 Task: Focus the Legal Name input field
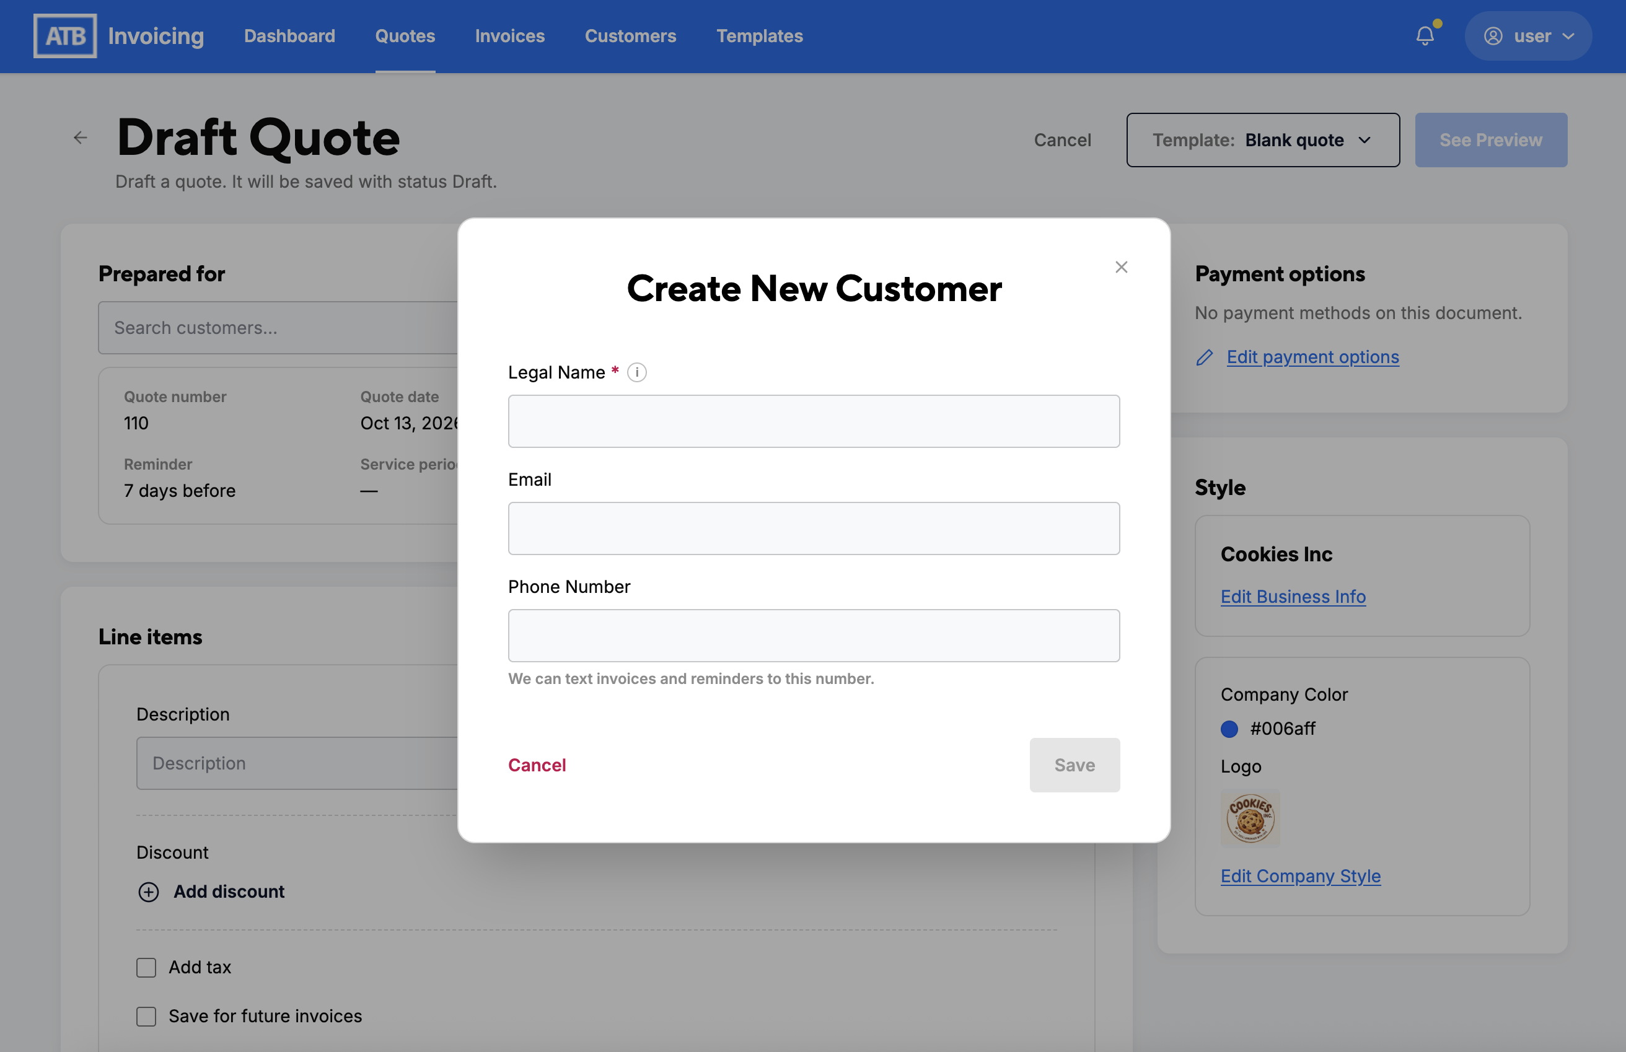pos(814,421)
